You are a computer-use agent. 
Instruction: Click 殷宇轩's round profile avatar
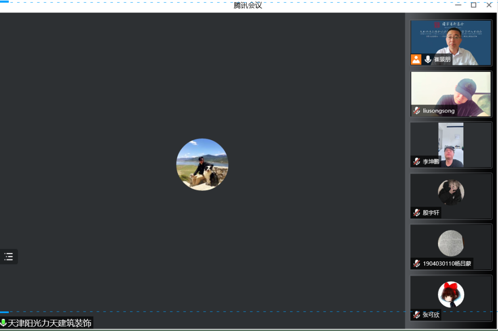pyautogui.click(x=451, y=192)
